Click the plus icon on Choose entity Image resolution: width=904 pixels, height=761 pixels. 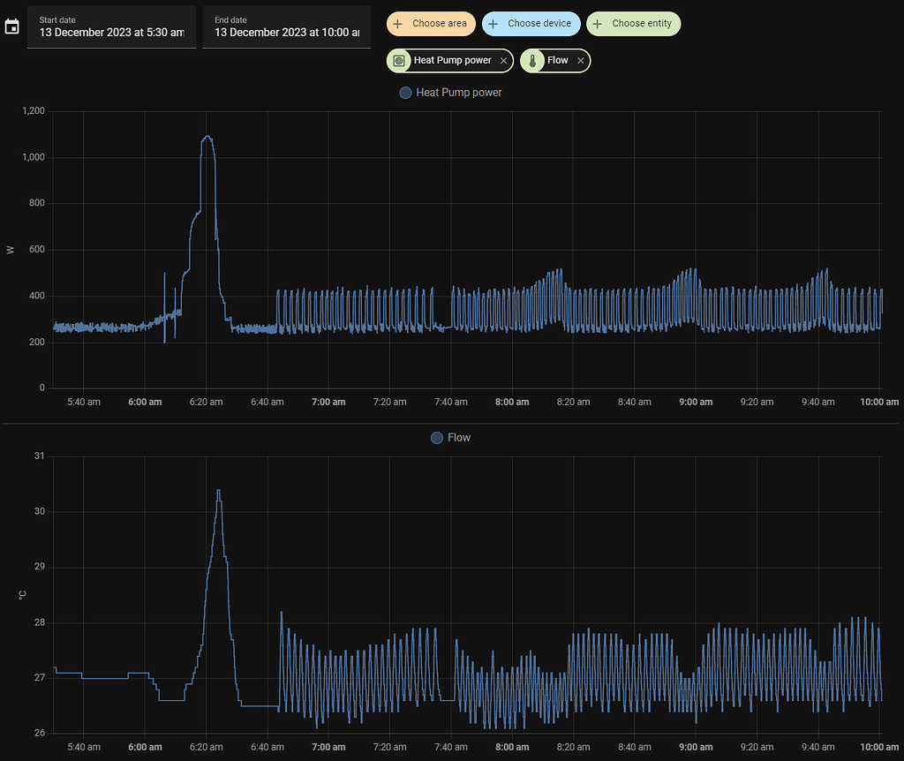coord(598,24)
